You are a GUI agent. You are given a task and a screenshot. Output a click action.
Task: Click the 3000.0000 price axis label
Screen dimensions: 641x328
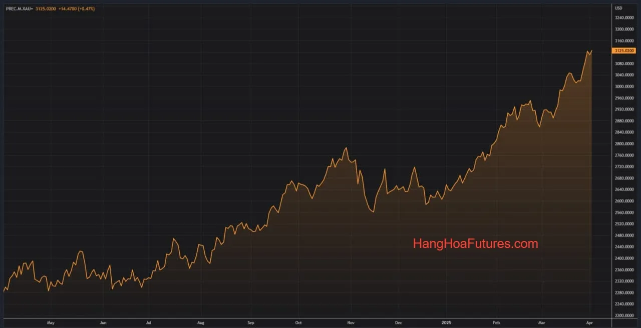click(624, 86)
